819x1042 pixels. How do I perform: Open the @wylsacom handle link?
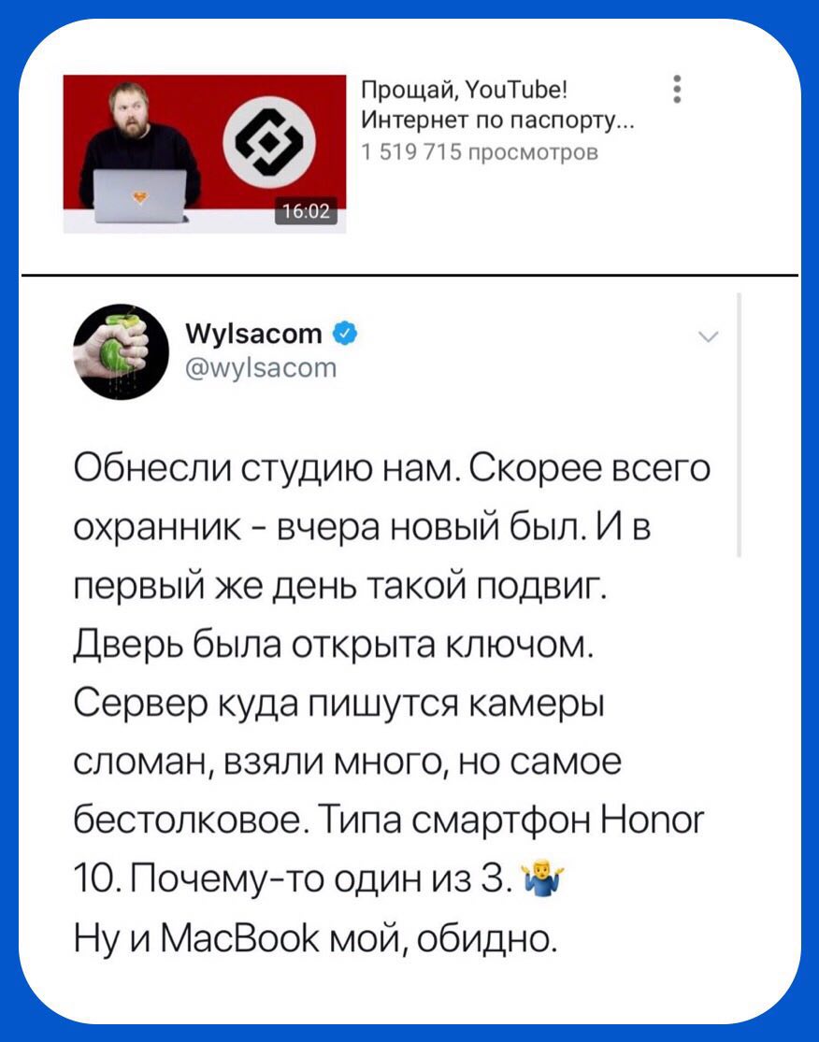click(261, 367)
